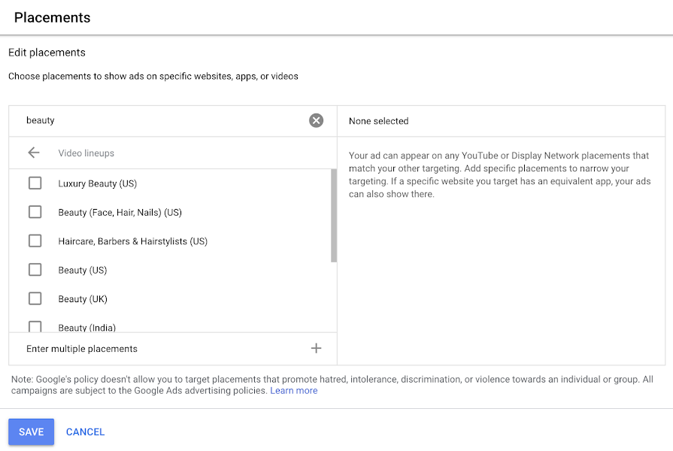Click the Luxury Beauty (US) label
This screenshot has width=673, height=451.
click(98, 183)
